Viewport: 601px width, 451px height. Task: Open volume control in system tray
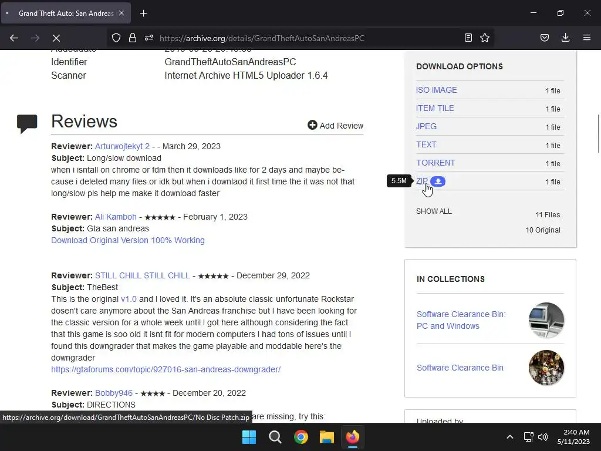[543, 437]
